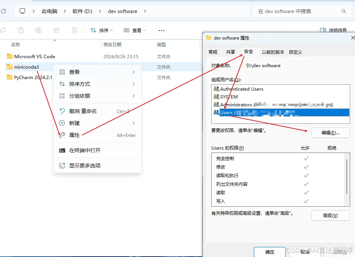Screen dimensions: 355x257
Task: Click the undo icon beside 撤消 重命名
Action: pos(62,111)
